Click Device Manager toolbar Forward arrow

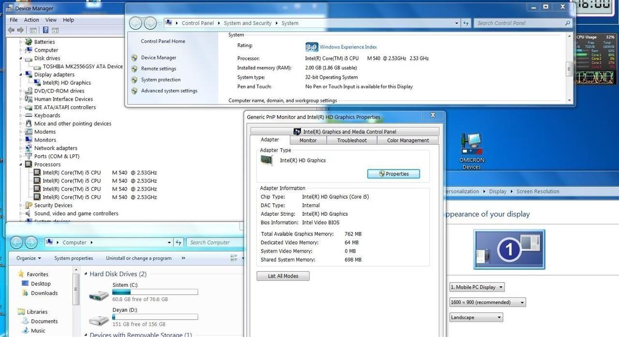click(20, 30)
